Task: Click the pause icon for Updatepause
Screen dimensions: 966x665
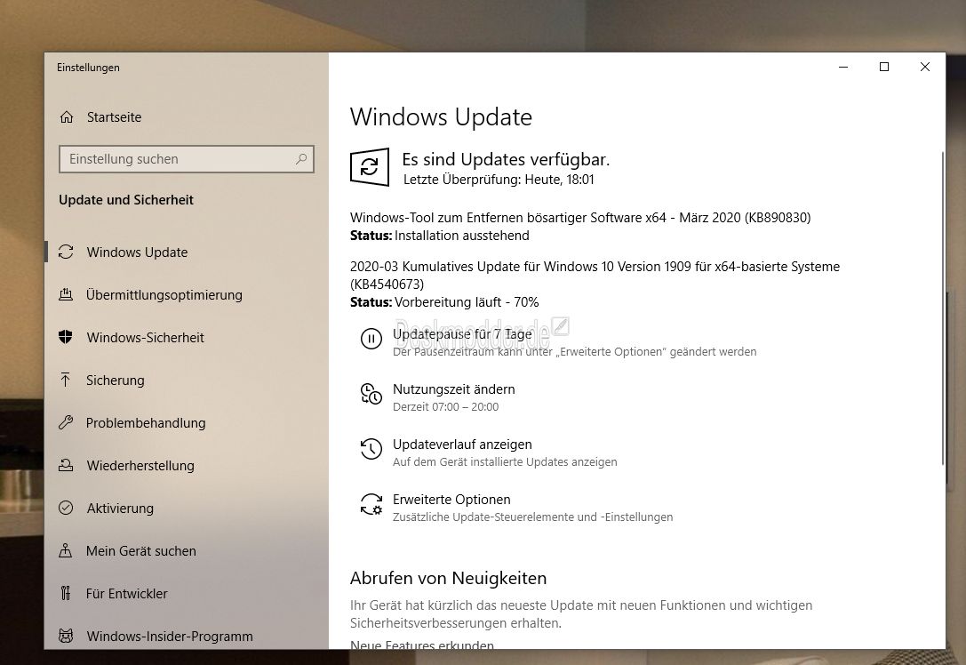Action: point(371,339)
